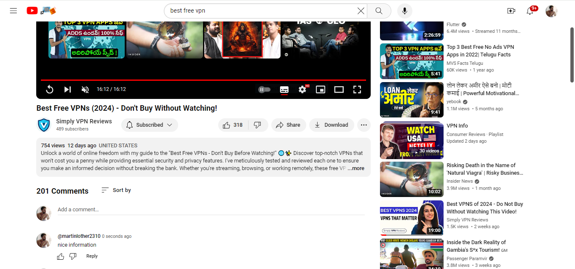Open 'Best VPNS of 2024' video title
This screenshot has height=269, width=575.
pyautogui.click(x=485, y=208)
